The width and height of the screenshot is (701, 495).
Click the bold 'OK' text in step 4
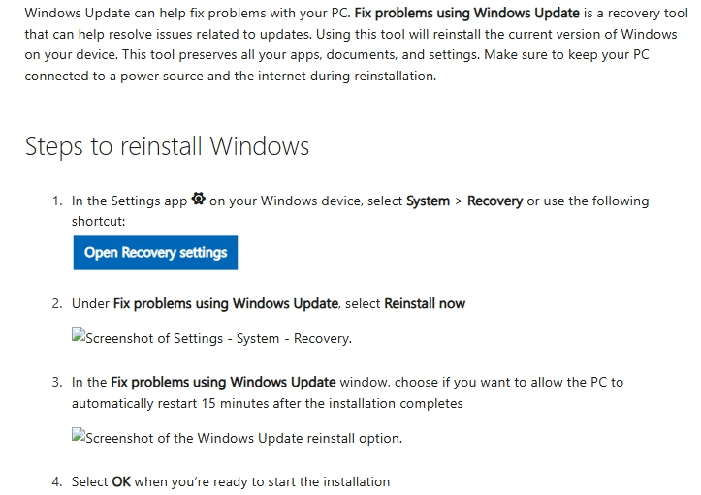click(121, 482)
